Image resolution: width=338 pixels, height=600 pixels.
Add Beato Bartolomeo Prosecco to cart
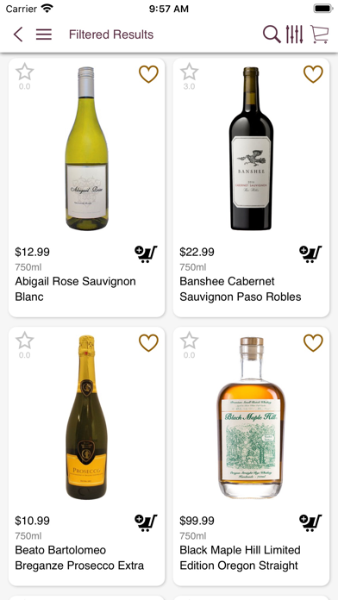146,522
